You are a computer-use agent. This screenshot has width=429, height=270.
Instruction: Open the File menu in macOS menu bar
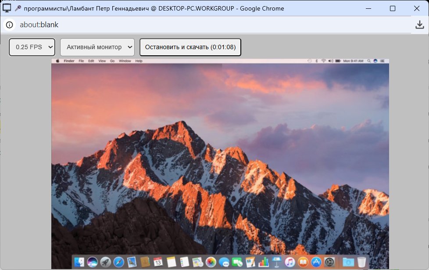(x=81, y=61)
